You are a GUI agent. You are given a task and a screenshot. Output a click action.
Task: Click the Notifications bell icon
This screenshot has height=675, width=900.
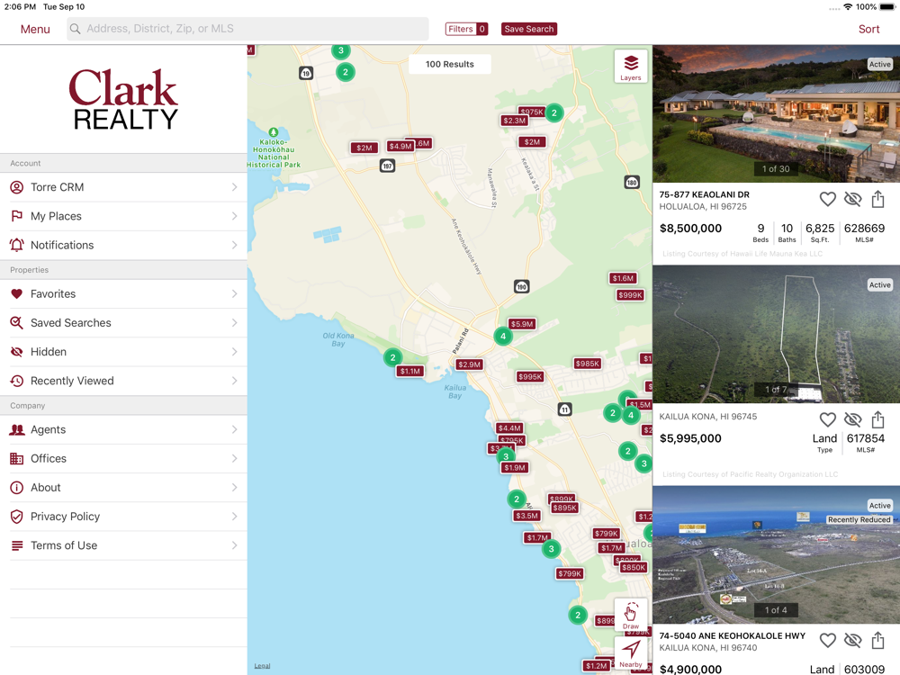tap(16, 245)
